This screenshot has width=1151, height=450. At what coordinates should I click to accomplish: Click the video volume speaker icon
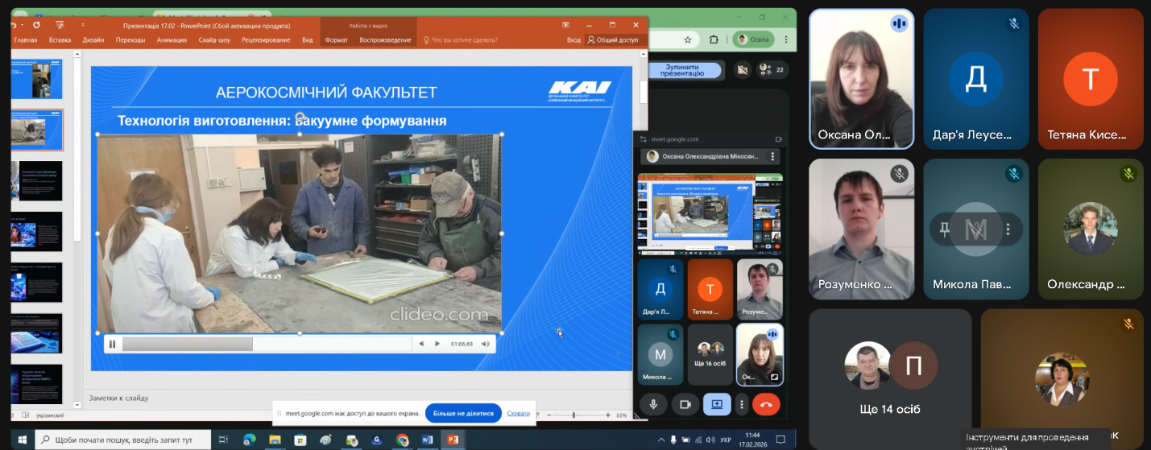pos(485,345)
